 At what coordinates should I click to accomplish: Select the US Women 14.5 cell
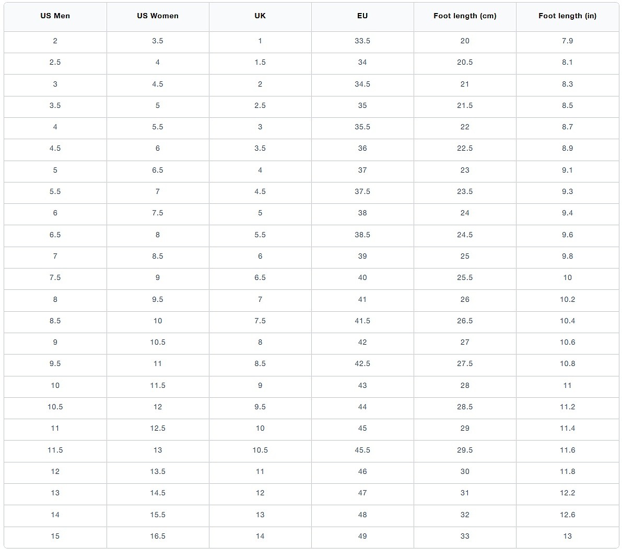tap(158, 493)
